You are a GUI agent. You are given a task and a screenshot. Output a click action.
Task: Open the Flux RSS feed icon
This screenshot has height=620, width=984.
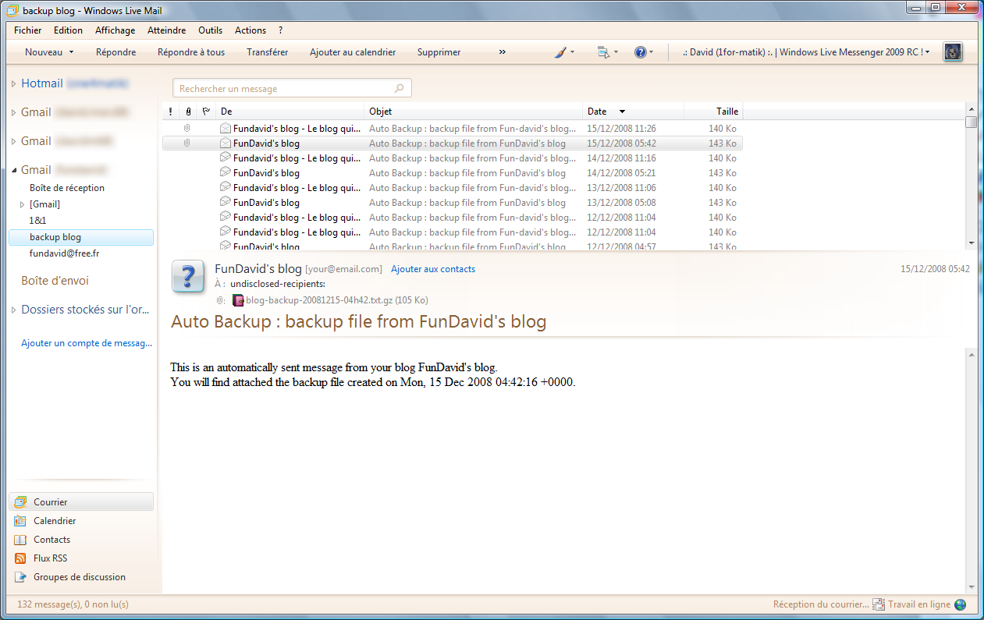point(20,558)
